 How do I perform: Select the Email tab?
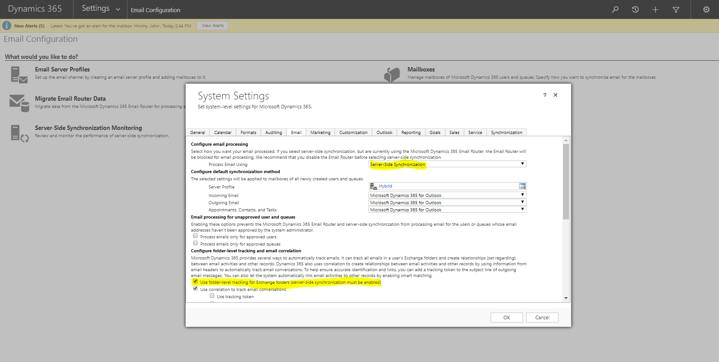click(296, 132)
